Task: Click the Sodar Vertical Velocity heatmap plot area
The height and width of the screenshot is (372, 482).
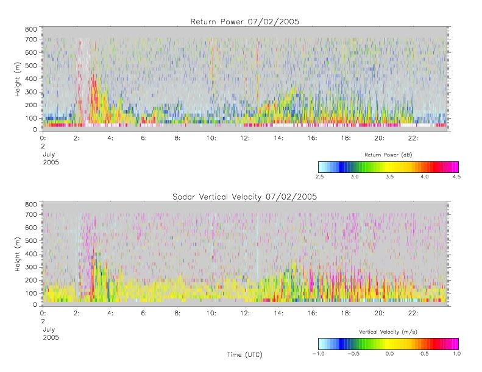Action: (245, 254)
